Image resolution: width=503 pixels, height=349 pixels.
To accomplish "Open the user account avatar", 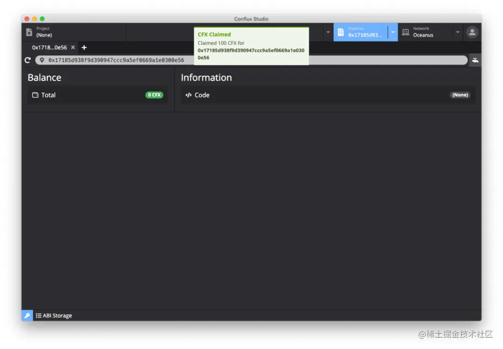I will [472, 32].
